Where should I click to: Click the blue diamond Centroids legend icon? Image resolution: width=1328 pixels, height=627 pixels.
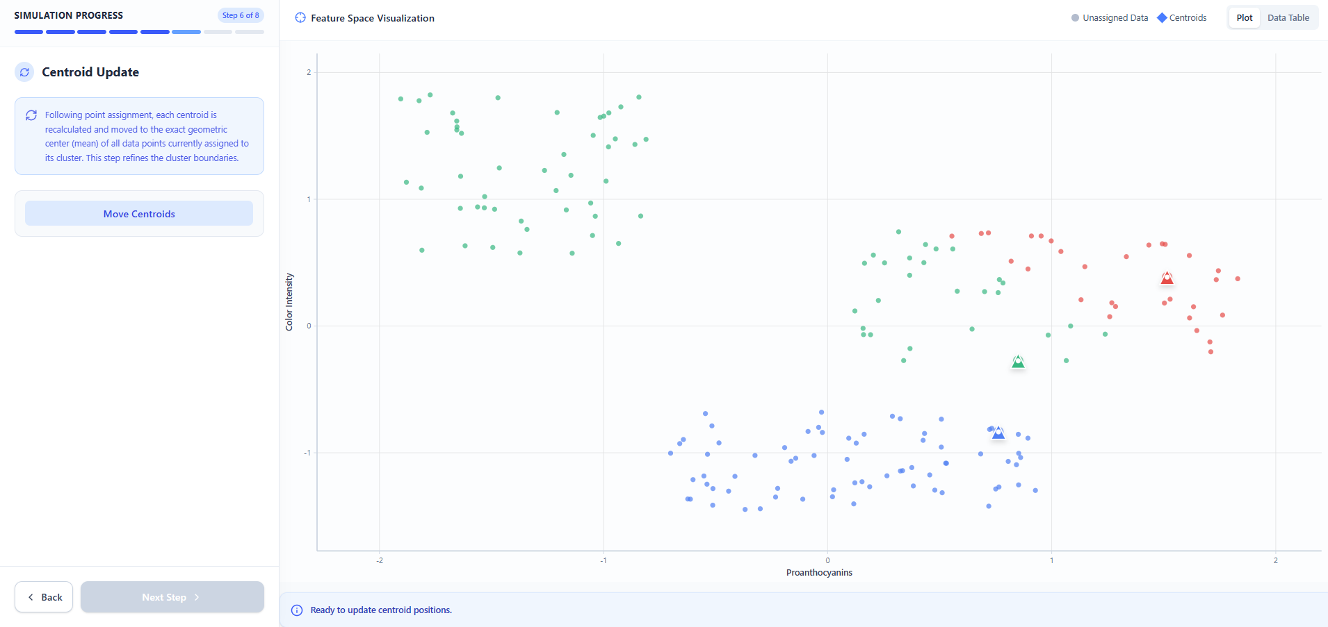[x=1162, y=18]
